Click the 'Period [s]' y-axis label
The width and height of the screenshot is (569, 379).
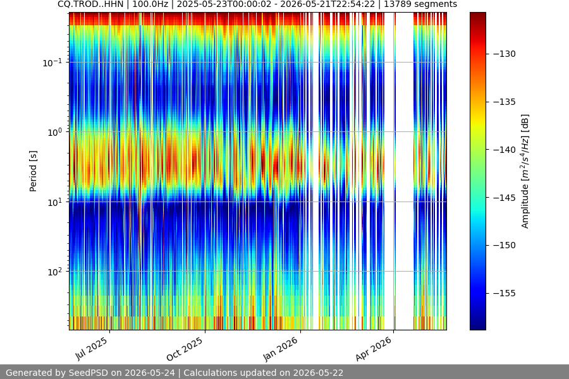coord(33,171)
